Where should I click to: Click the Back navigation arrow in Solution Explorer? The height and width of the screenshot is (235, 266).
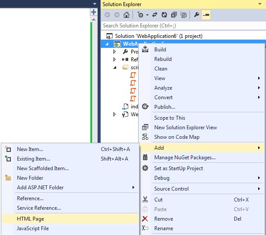(107, 15)
